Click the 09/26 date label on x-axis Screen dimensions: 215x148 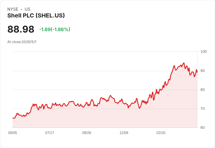click(87, 133)
